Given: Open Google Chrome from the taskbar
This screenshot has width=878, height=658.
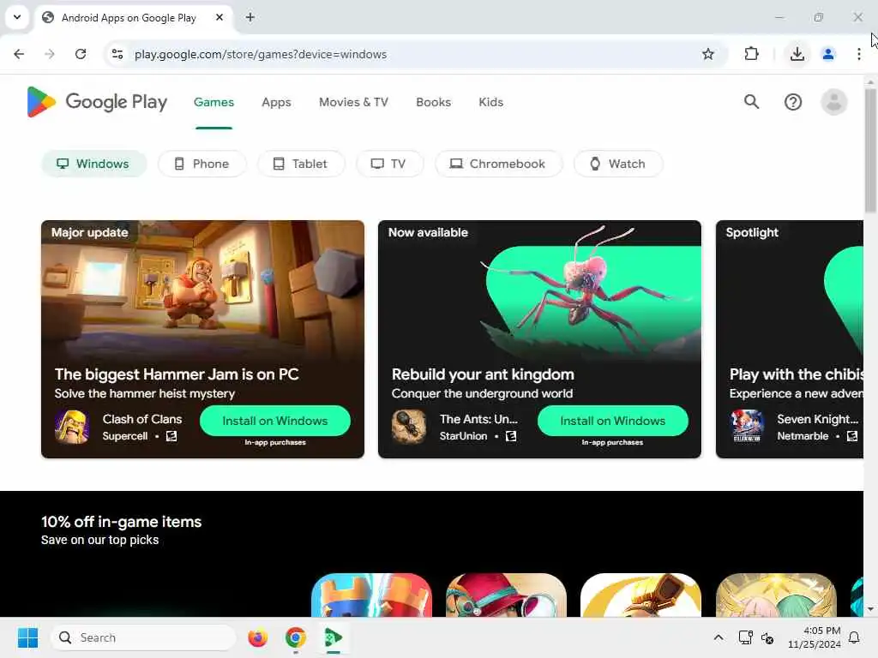Looking at the screenshot, I should point(296,637).
